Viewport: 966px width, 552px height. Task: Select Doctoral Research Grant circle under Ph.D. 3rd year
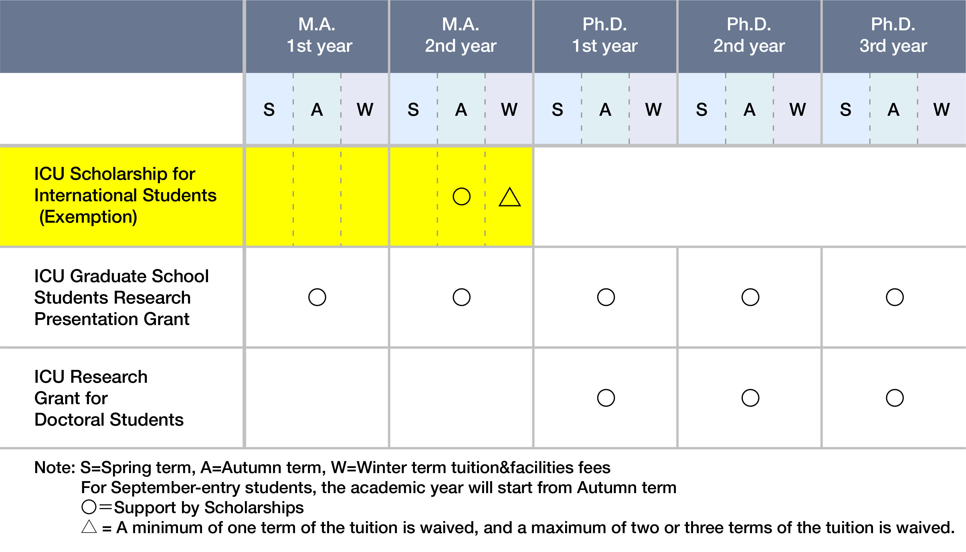tap(895, 398)
